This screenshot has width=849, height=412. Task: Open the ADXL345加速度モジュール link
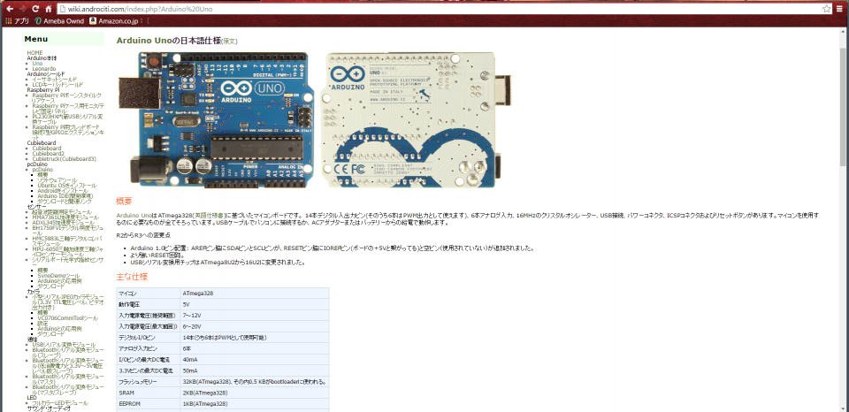tap(65, 223)
